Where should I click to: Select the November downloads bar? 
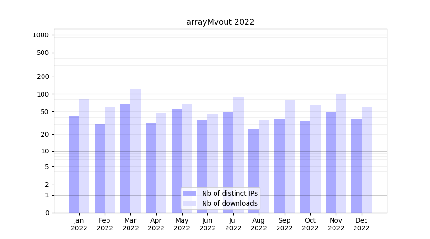(341, 153)
